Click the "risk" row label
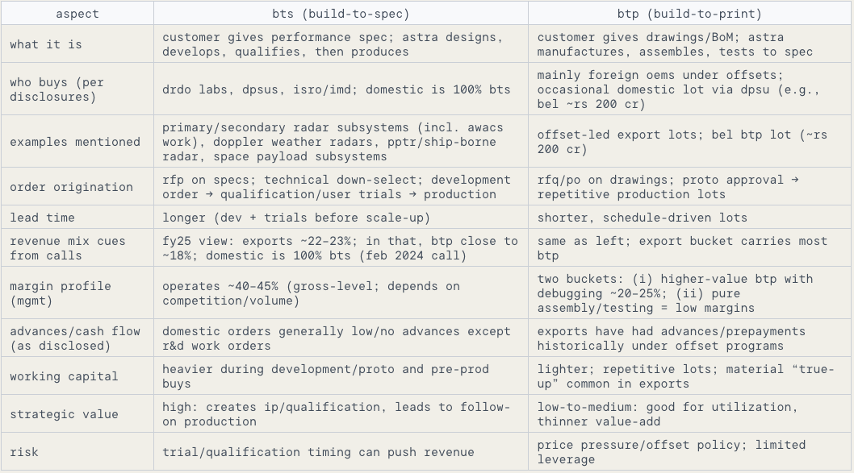The height and width of the screenshot is (473, 854). [24, 452]
